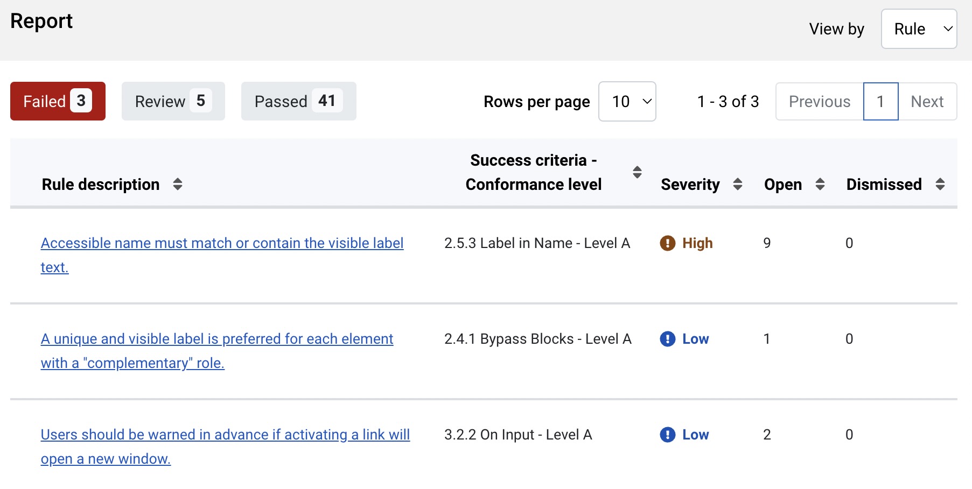Sort by Rule description column arrows
The width and height of the screenshot is (972, 489).
click(x=178, y=185)
